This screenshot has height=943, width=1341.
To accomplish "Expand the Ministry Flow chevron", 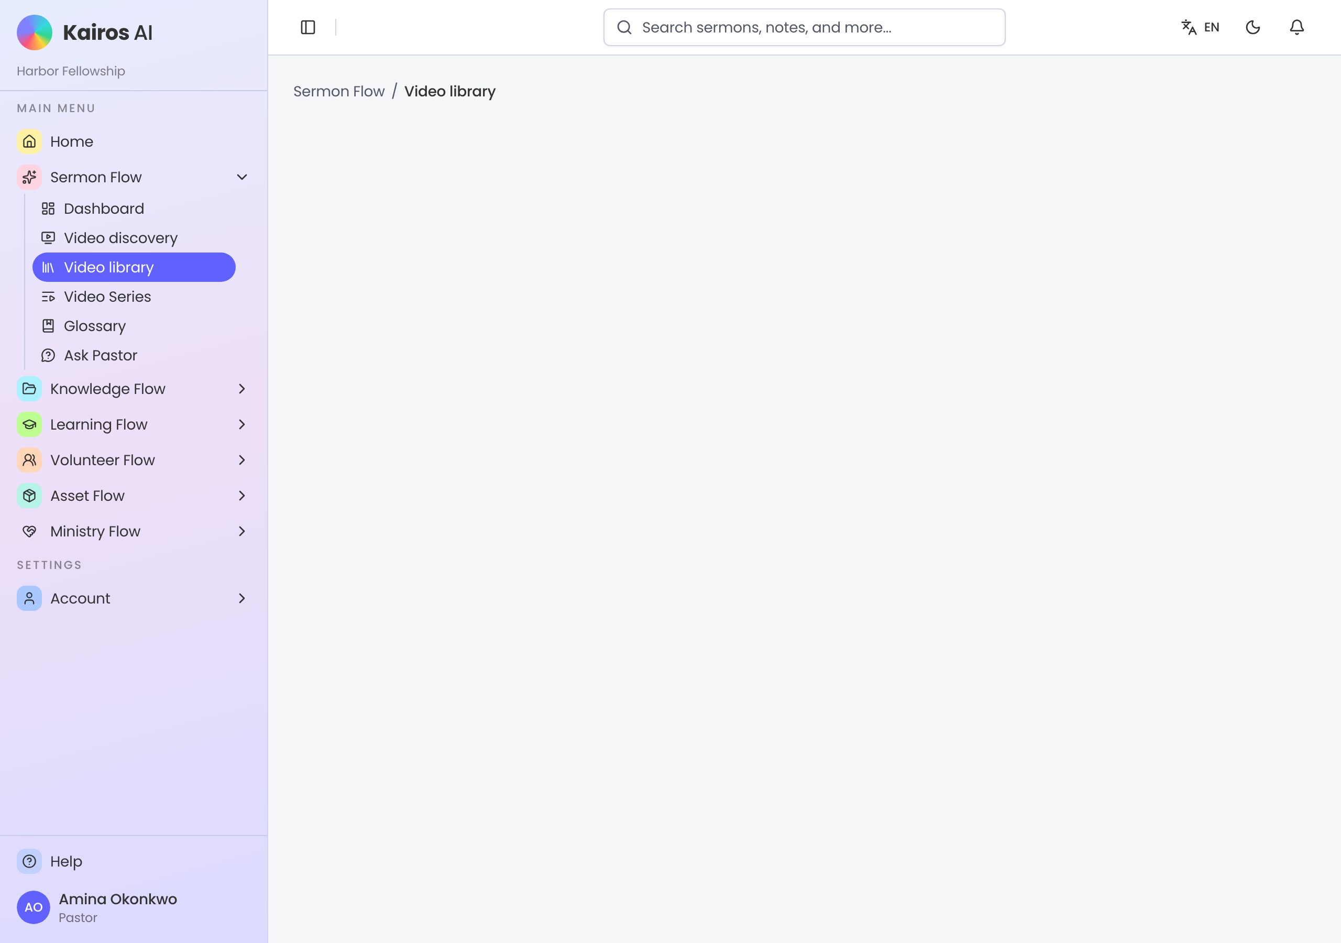I will (x=242, y=532).
